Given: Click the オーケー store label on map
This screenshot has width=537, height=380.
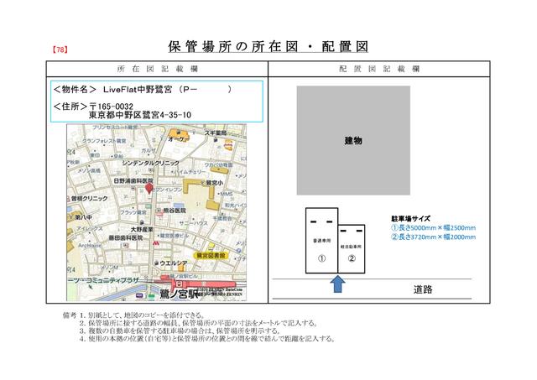Looking at the screenshot, I should (x=178, y=139).
